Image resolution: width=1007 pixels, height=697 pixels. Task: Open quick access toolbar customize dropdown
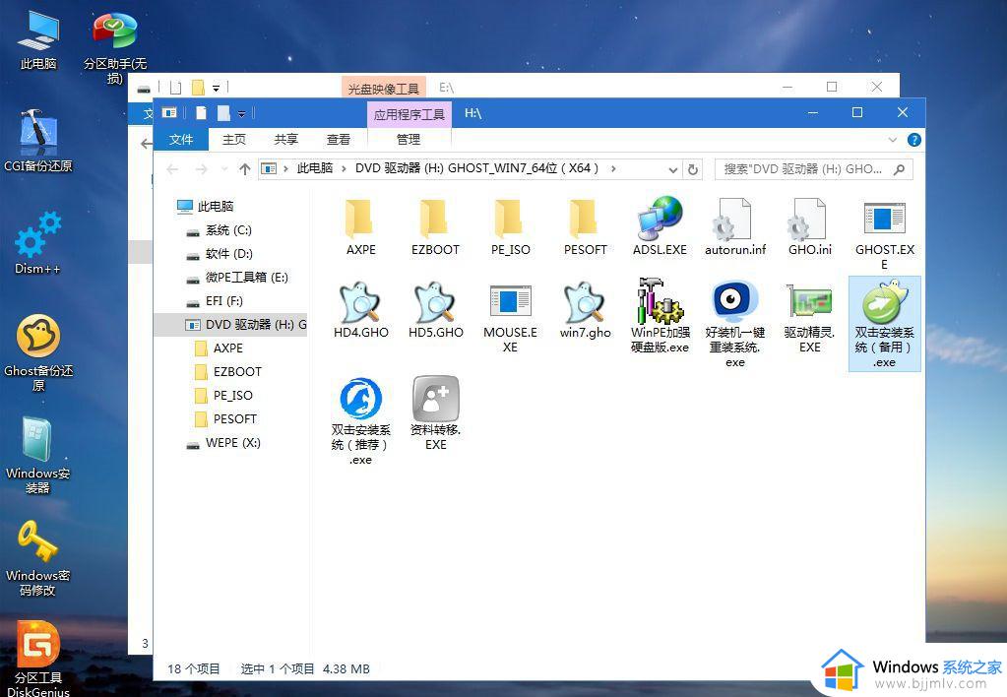[x=241, y=113]
